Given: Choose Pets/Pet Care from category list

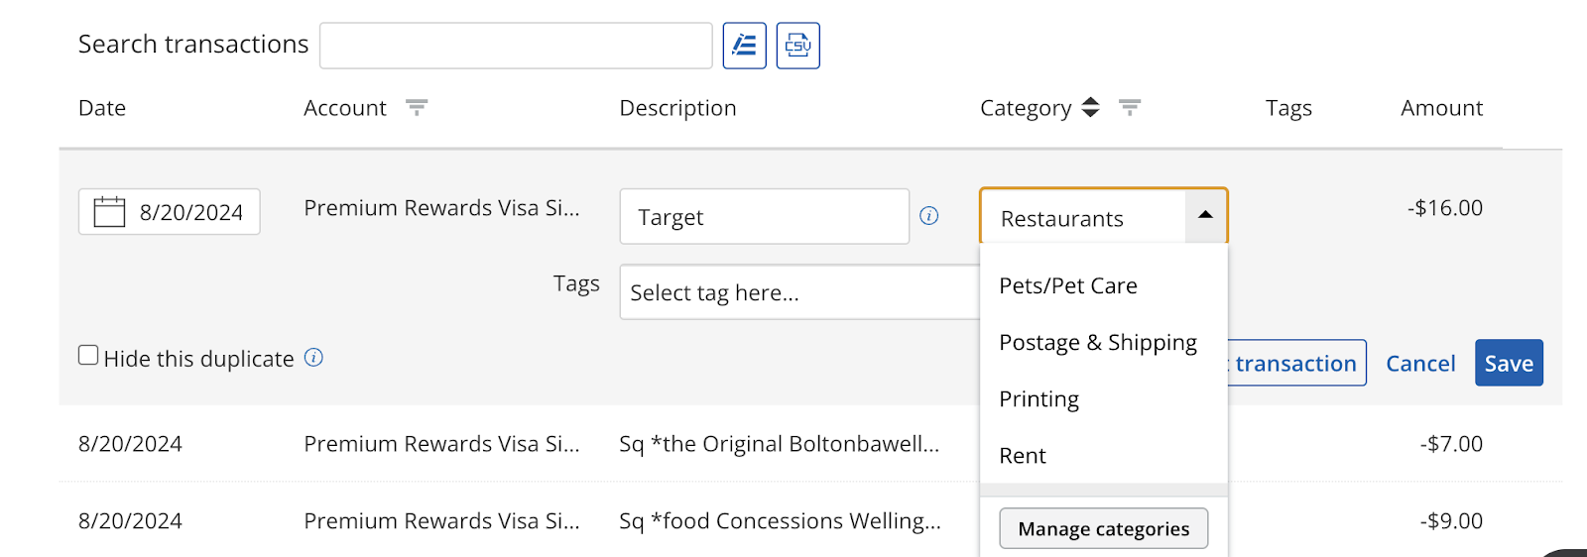Looking at the screenshot, I should coord(1103,285).
